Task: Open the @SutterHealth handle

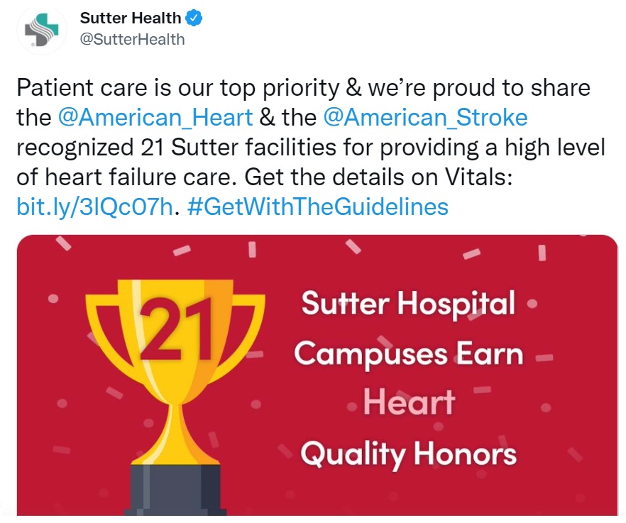Action: 133,39
